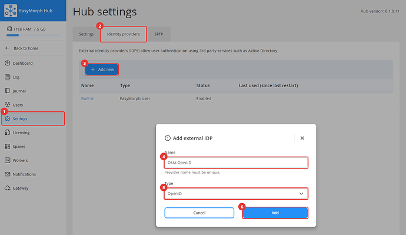Select Log in the sidebar menu
This screenshot has height=235, width=406.
33,77
